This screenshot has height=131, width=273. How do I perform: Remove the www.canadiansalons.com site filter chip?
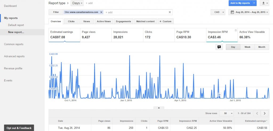[x=101, y=12]
